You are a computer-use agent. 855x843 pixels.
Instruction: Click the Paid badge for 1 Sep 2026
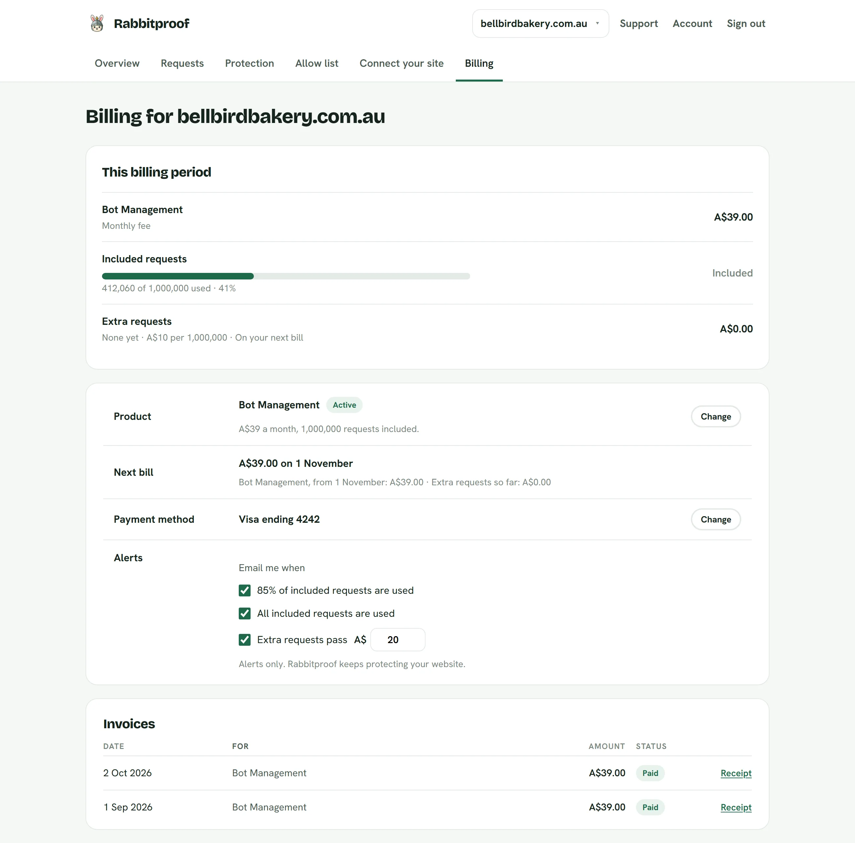pyautogui.click(x=650, y=807)
